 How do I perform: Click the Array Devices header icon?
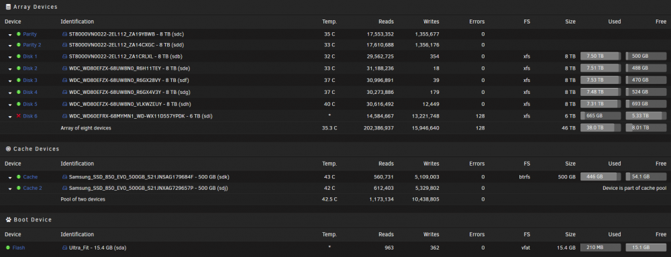[8, 7]
